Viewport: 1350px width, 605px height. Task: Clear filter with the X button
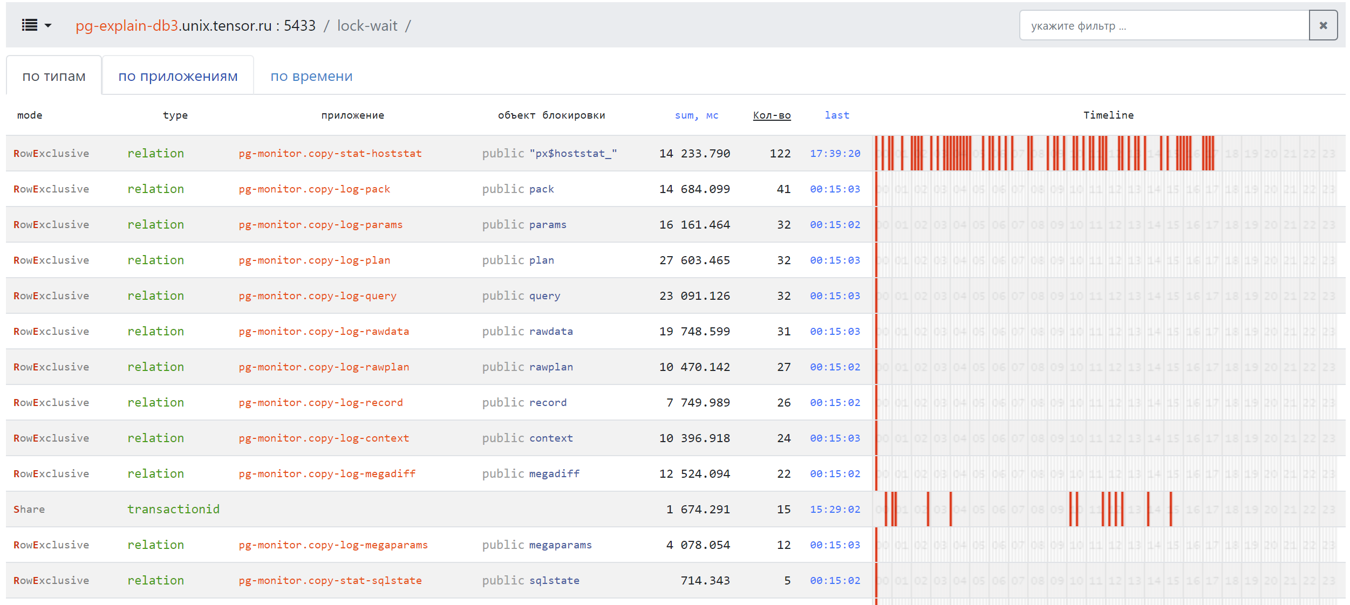(x=1323, y=25)
